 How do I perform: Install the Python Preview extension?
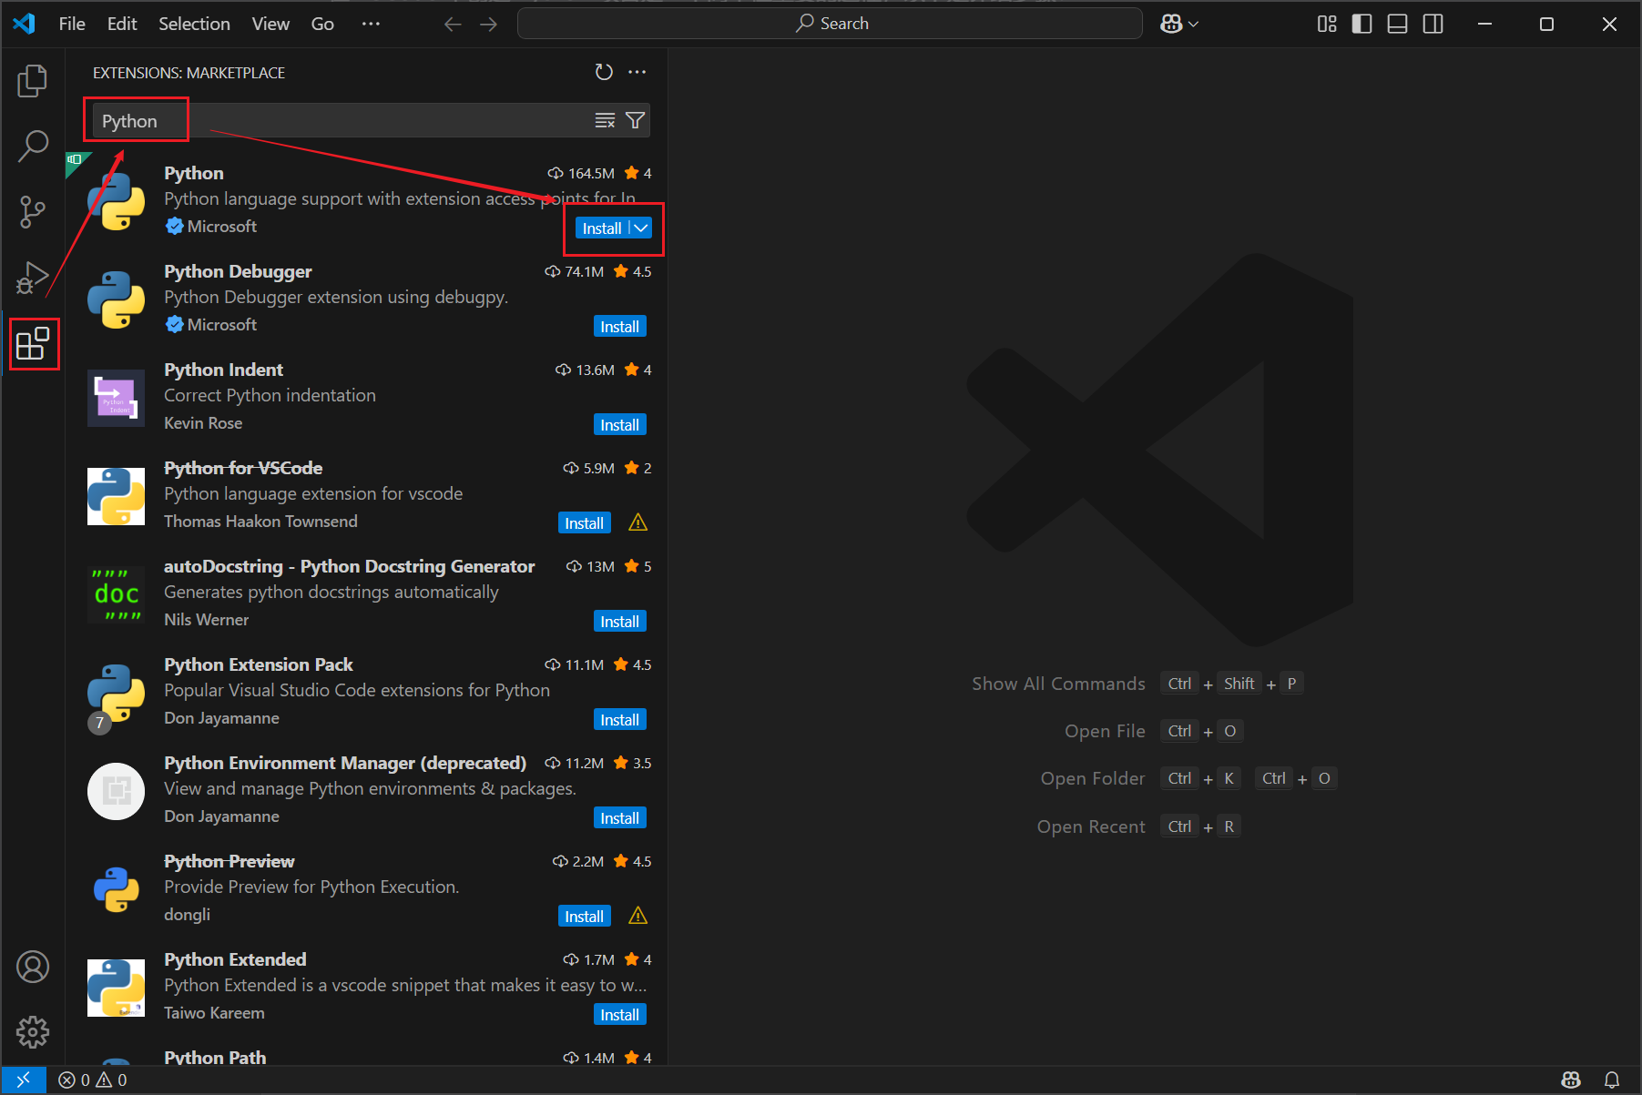pos(584,917)
